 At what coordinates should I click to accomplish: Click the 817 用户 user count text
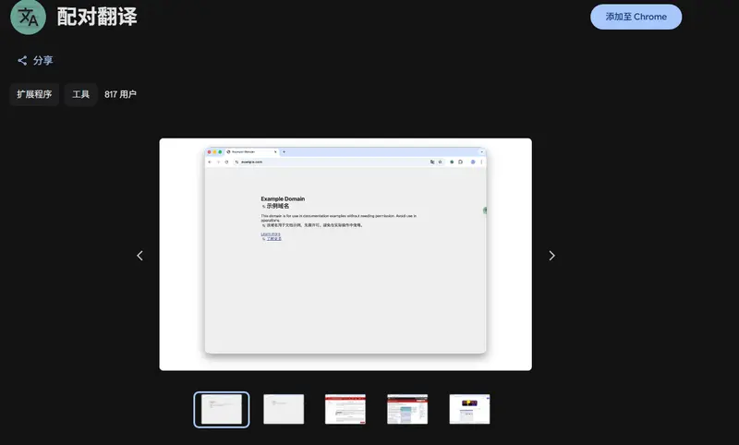click(120, 94)
